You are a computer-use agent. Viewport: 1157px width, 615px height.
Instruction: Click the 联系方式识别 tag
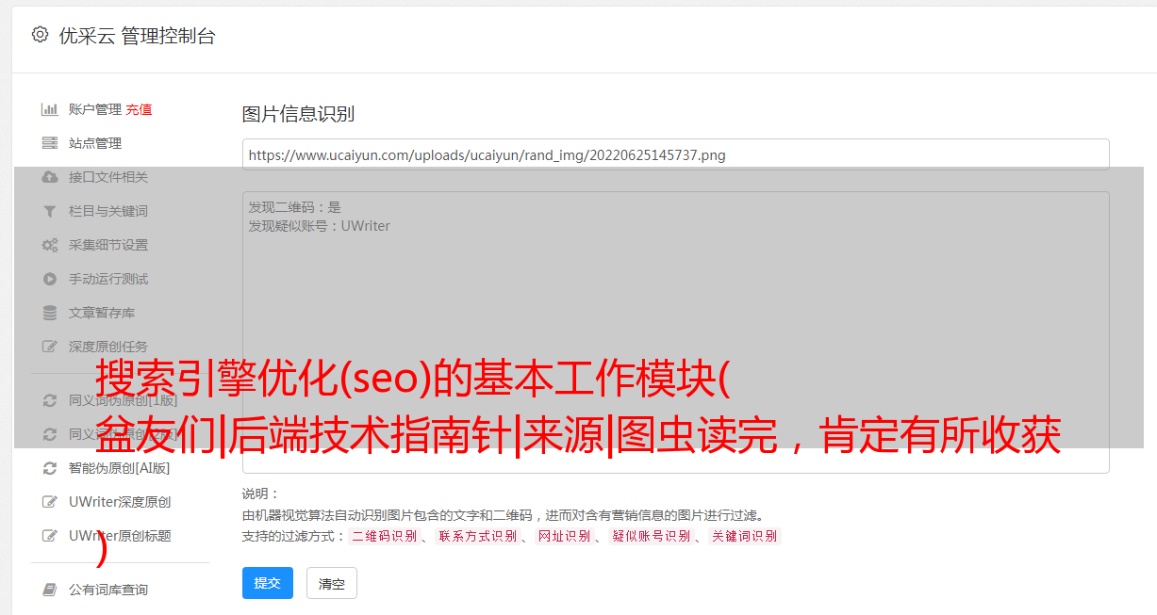click(477, 536)
